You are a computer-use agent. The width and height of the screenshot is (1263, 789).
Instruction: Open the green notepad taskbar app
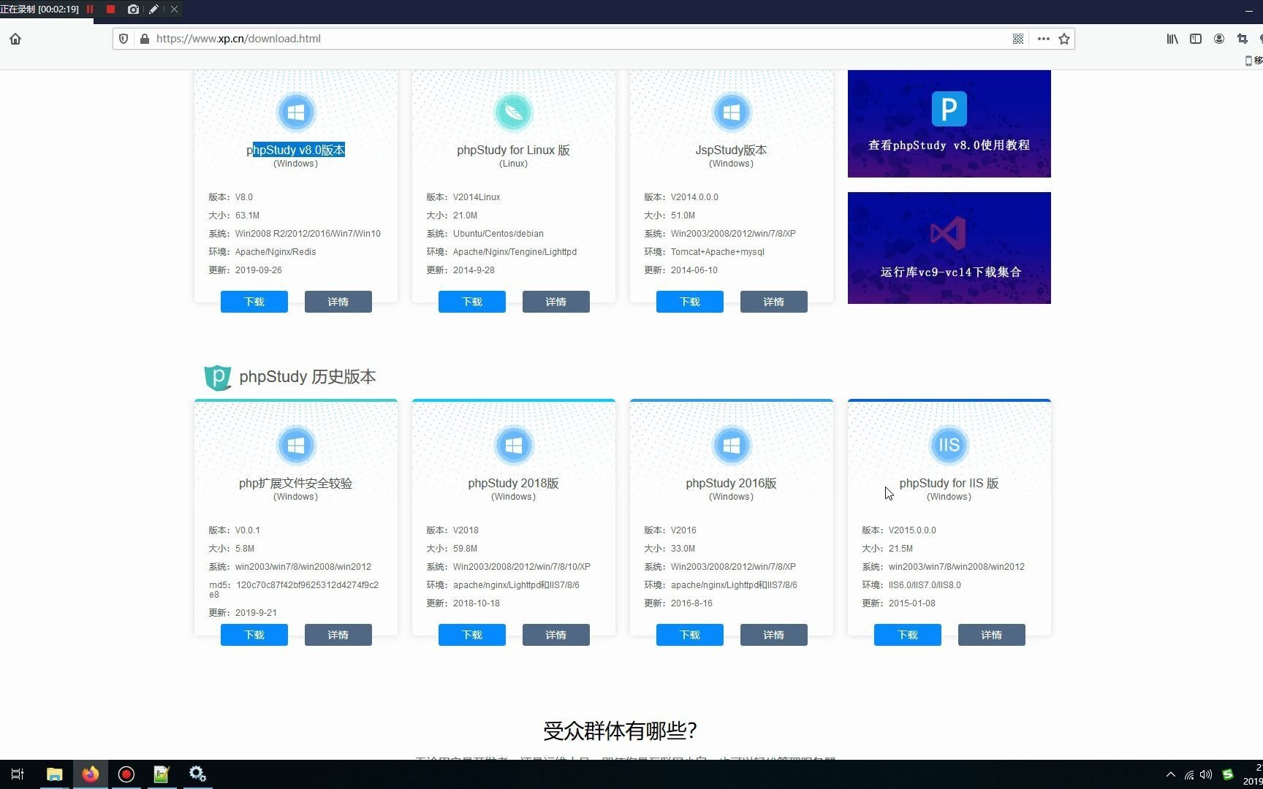point(162,774)
